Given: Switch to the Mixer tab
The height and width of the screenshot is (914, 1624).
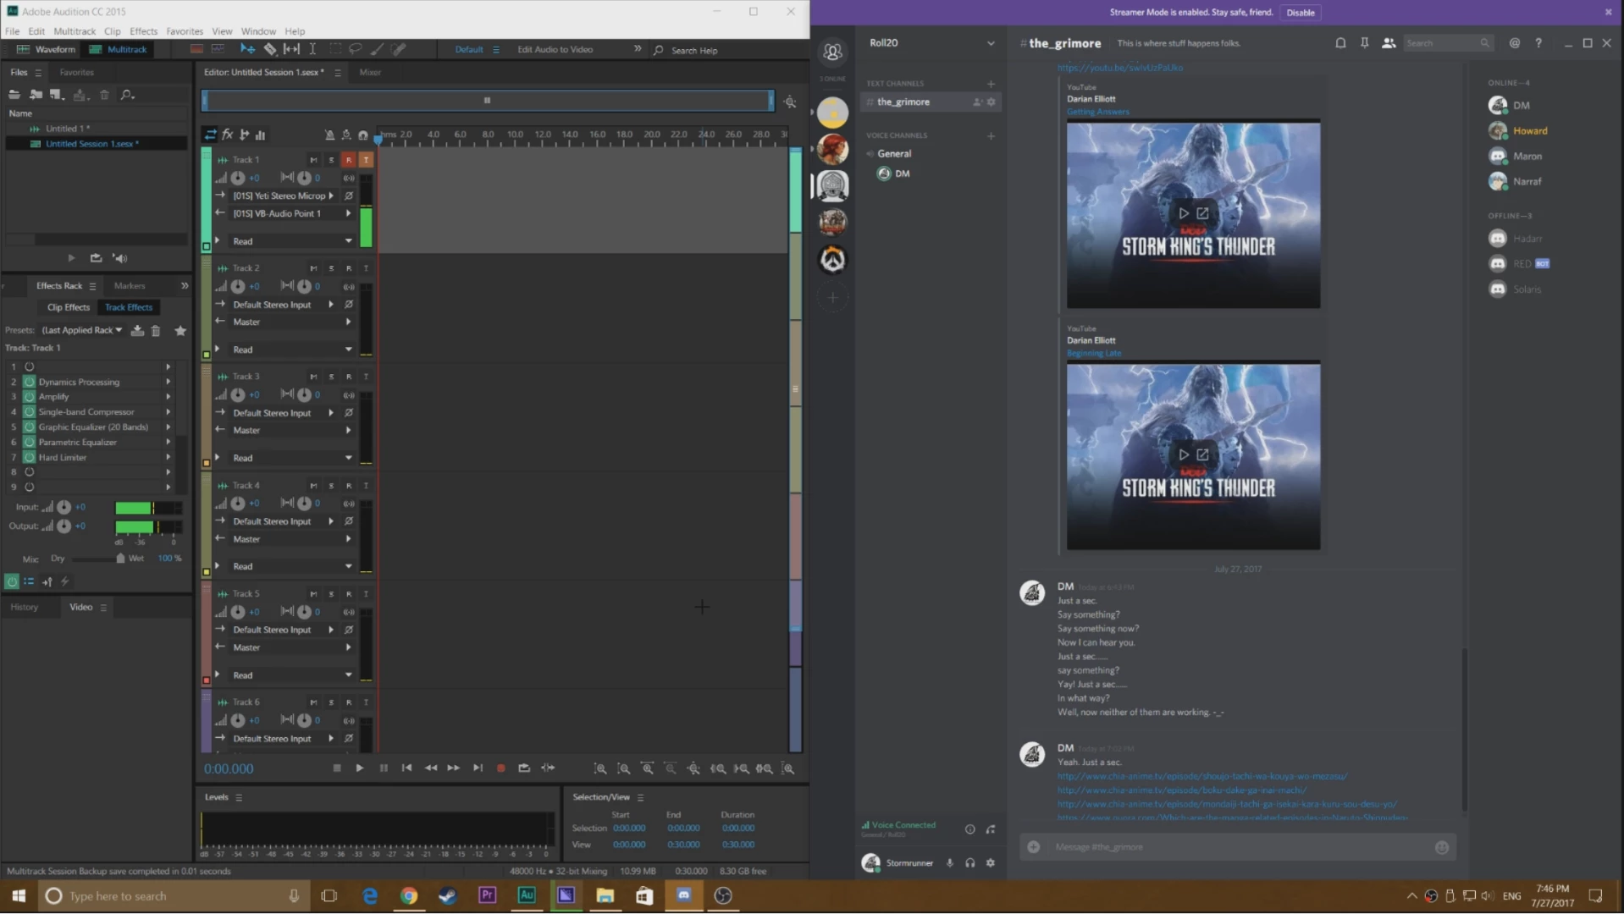Looking at the screenshot, I should pos(370,73).
